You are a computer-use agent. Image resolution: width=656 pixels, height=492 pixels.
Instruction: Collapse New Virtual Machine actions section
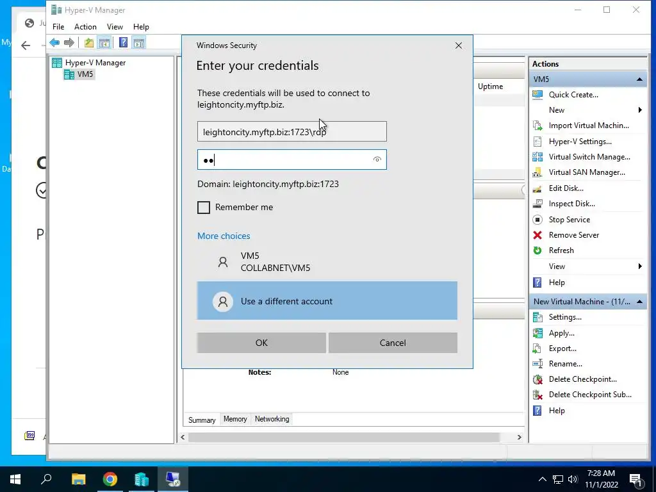pos(639,302)
